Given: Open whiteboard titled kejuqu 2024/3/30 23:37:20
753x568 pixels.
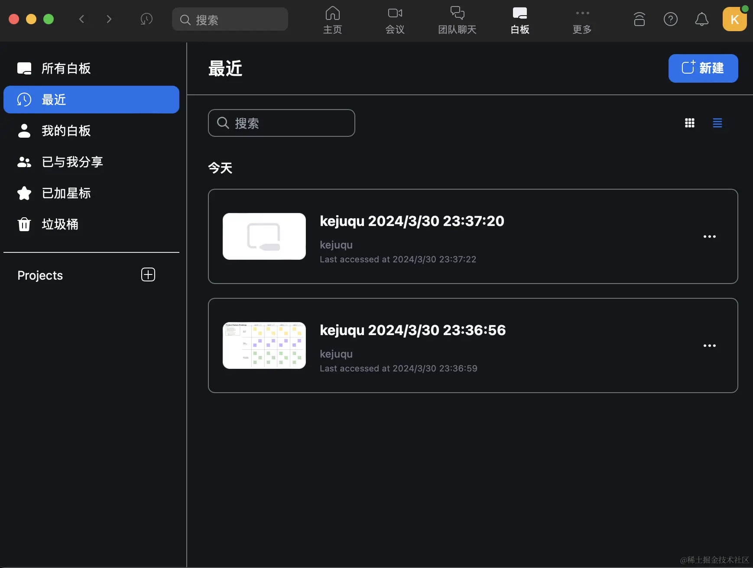Looking at the screenshot, I should pos(412,221).
